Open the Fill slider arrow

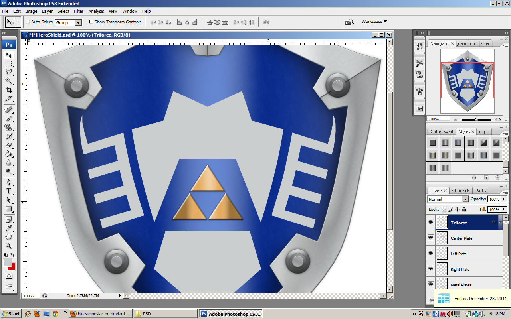coord(504,209)
